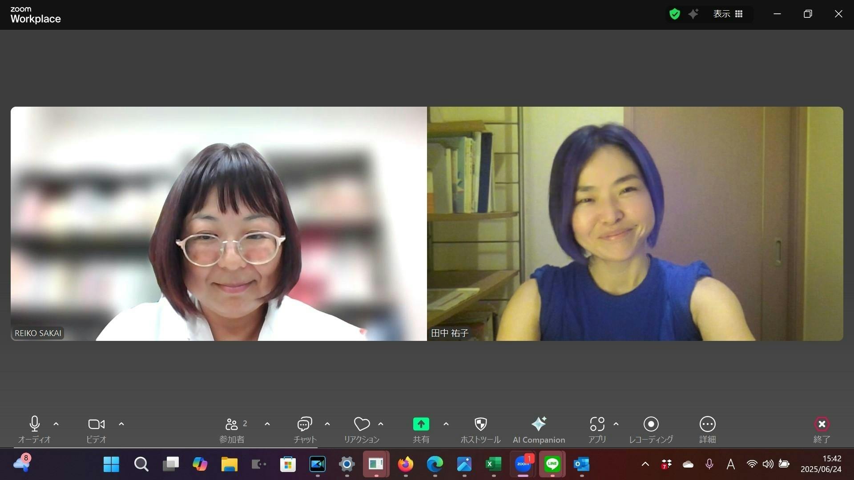Expand share options arrow beside 共有
Image resolution: width=854 pixels, height=480 pixels.
[x=446, y=424]
